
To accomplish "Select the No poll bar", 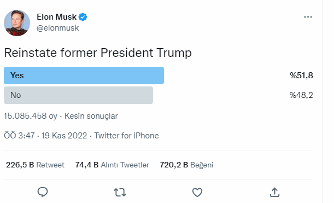I will tap(78, 95).
